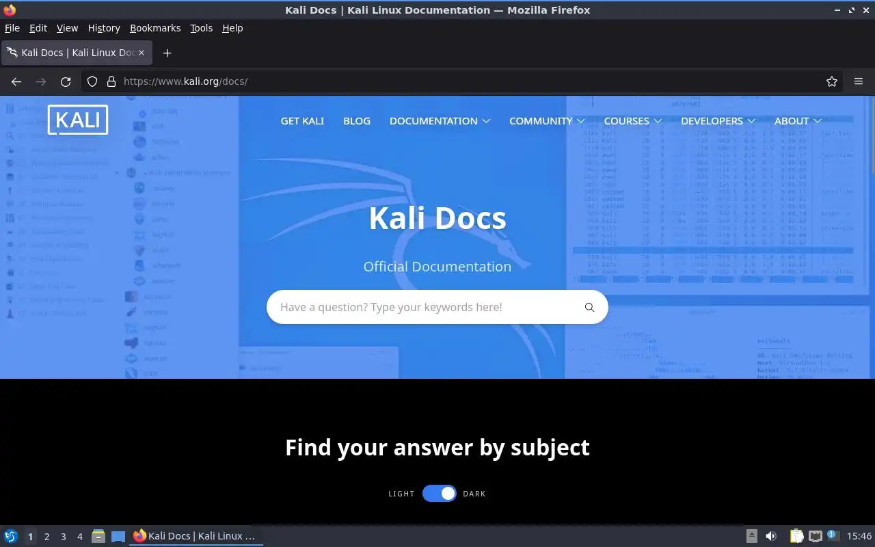Expand the About dropdown menu
Screen dimensions: 875x547
coord(798,121)
